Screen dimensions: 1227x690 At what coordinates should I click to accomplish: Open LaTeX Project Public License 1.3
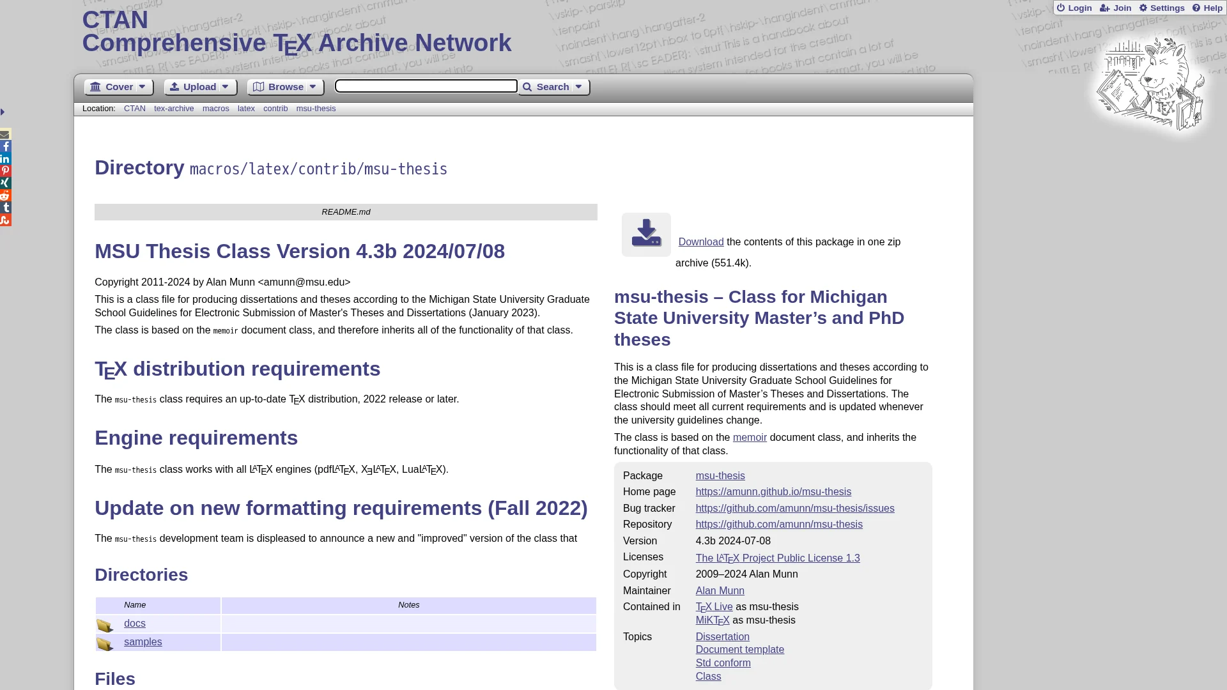click(778, 558)
